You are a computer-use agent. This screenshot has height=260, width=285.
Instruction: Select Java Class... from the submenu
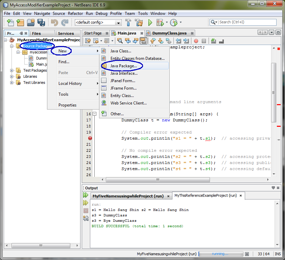click(134, 51)
